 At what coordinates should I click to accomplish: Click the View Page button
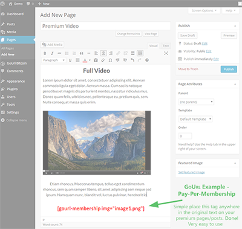(151, 34)
